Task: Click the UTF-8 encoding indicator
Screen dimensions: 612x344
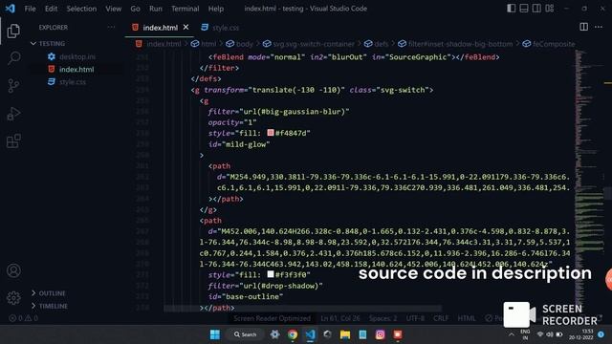Action: [x=415, y=318]
